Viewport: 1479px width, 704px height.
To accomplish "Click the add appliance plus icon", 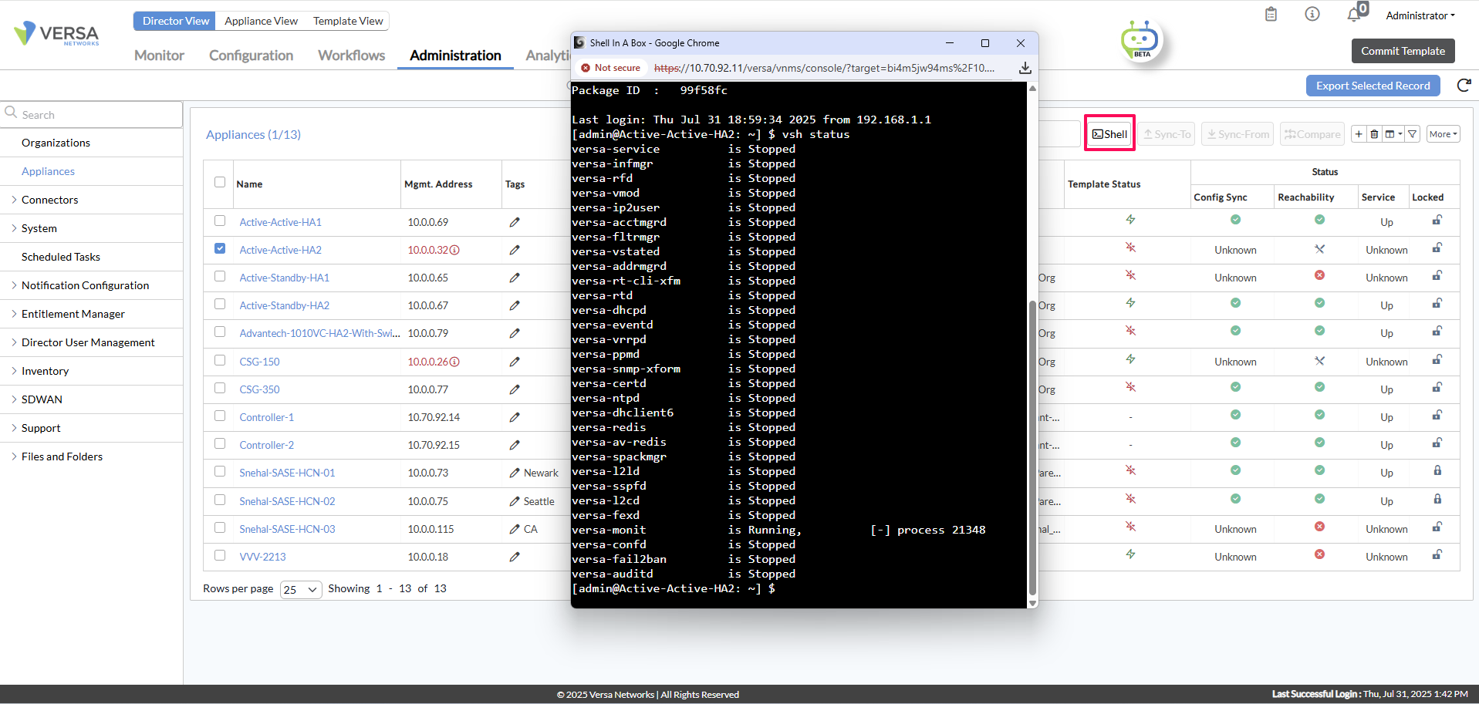I will [x=1359, y=134].
